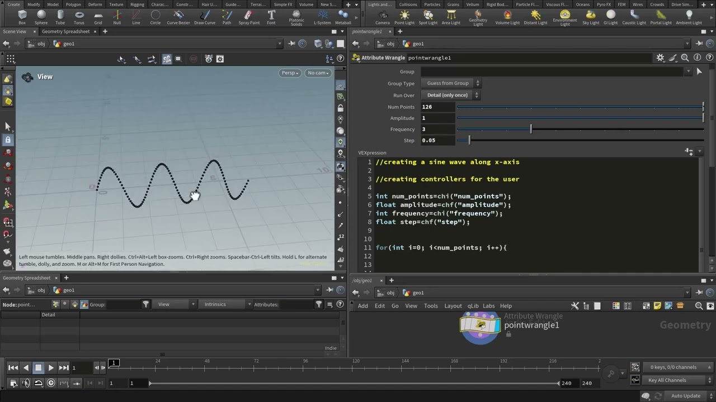Open the spreadsheet View dropdown
This screenshot has height=402, width=716.
pos(175,304)
